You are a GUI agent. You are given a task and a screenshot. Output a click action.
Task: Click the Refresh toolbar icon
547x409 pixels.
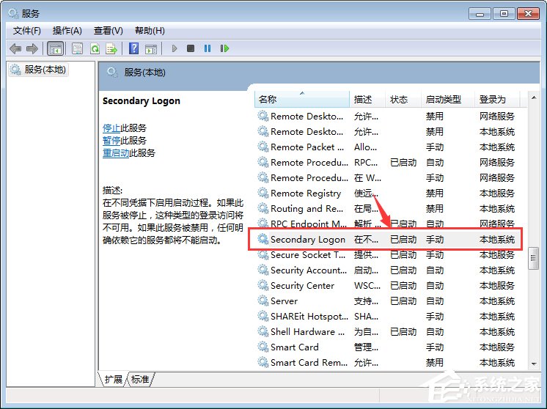coord(95,48)
